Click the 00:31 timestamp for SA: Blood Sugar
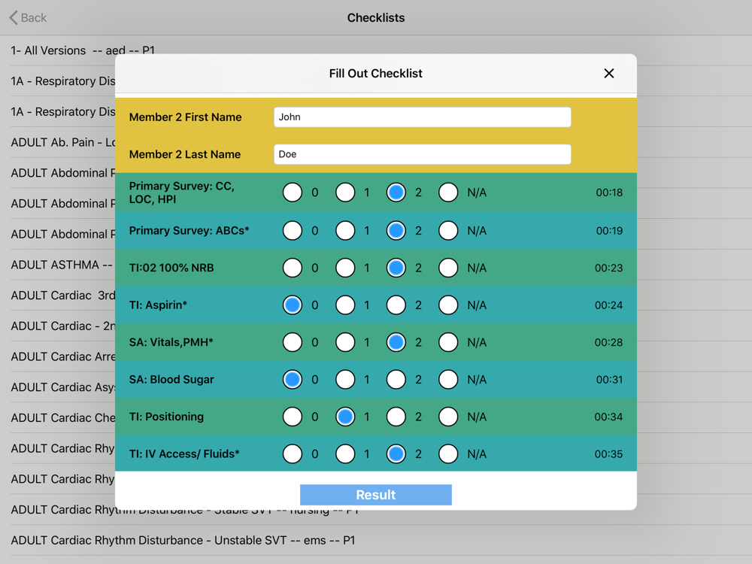 pos(609,379)
